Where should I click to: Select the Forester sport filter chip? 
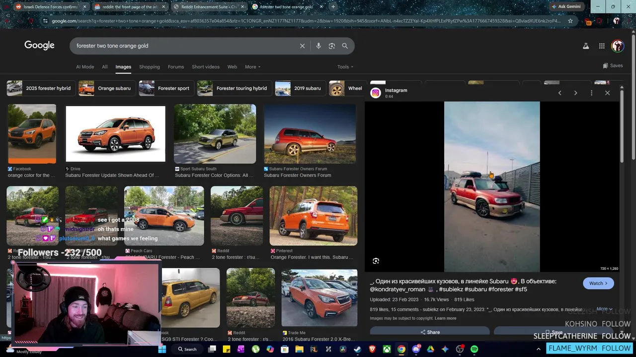tap(166, 88)
